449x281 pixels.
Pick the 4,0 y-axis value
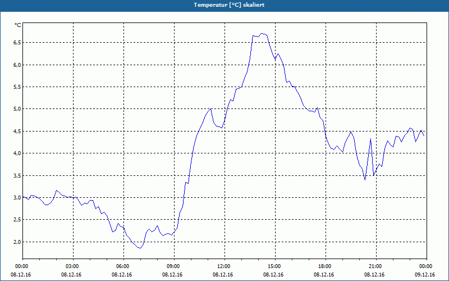click(x=17, y=153)
